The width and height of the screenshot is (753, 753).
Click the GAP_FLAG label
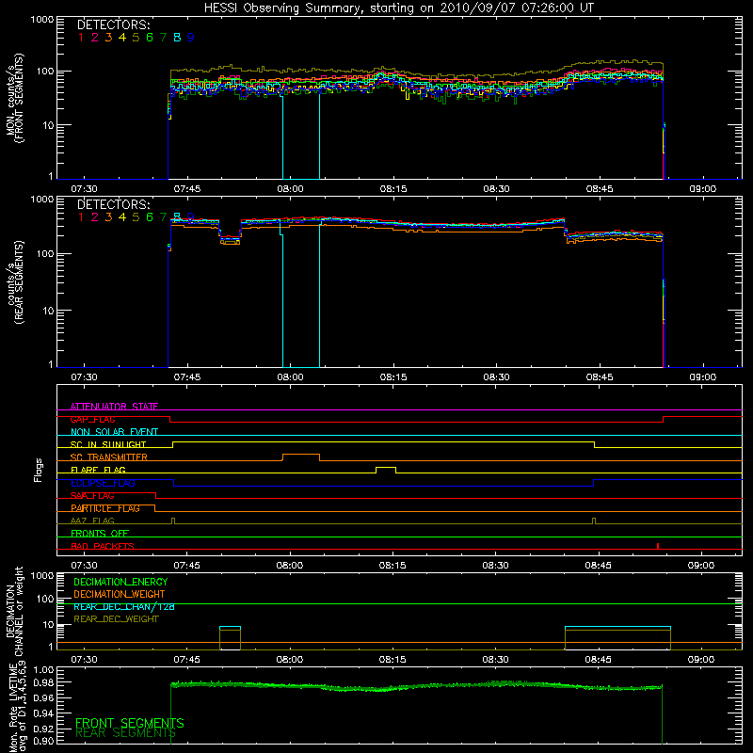point(92,419)
